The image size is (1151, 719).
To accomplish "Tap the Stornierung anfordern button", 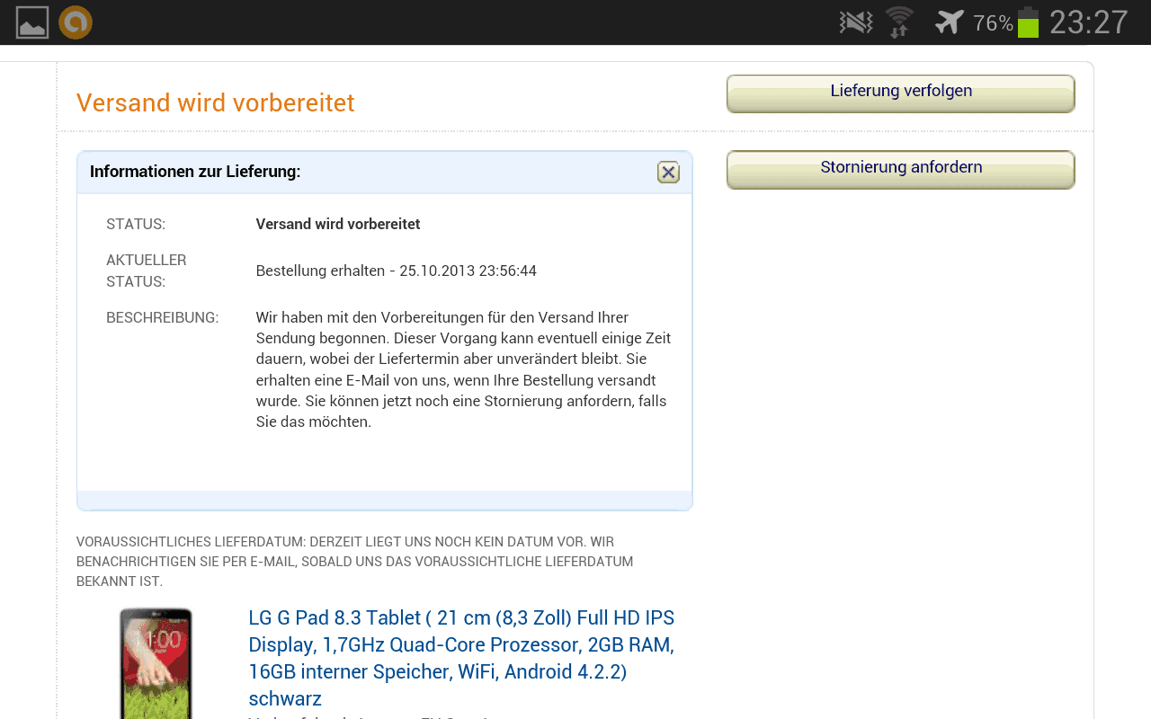I will click(900, 170).
